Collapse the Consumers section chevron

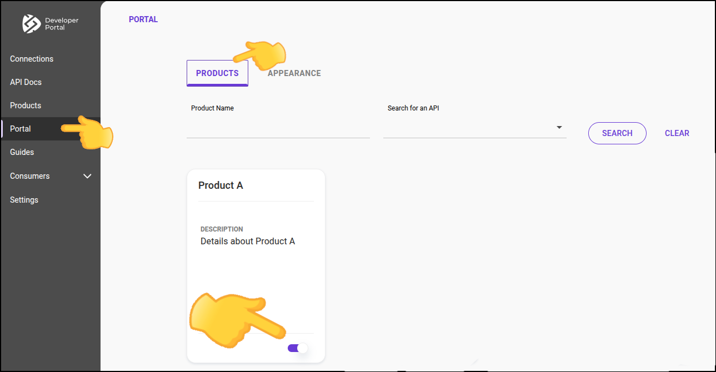tap(87, 176)
